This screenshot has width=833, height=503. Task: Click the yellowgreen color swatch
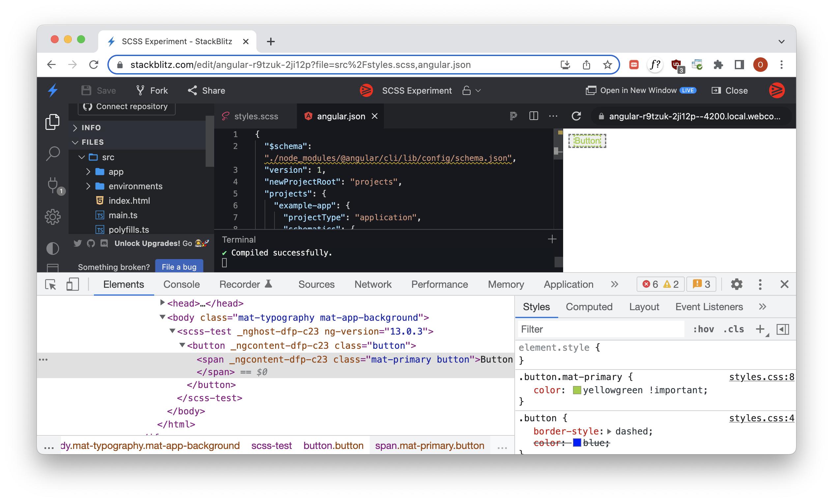tap(577, 390)
